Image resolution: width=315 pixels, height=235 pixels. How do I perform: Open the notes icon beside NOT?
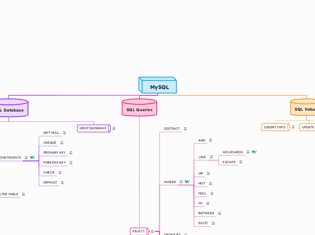[x=211, y=183]
